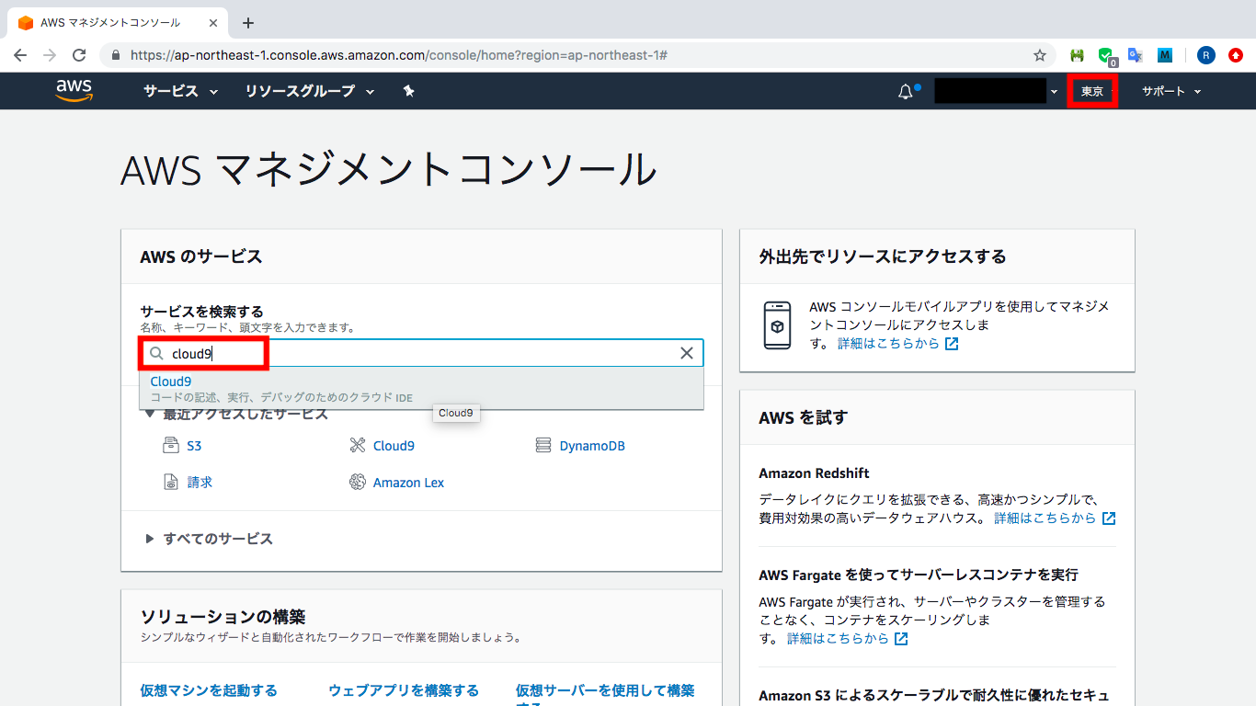Open Amazon Lex service link

408,483
